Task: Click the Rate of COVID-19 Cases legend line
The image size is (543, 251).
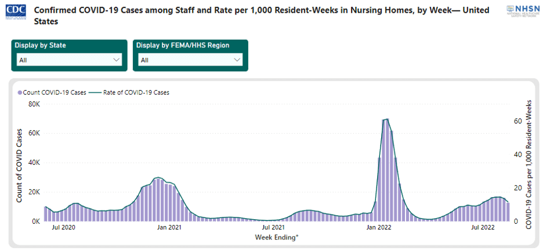Action: pos(96,92)
